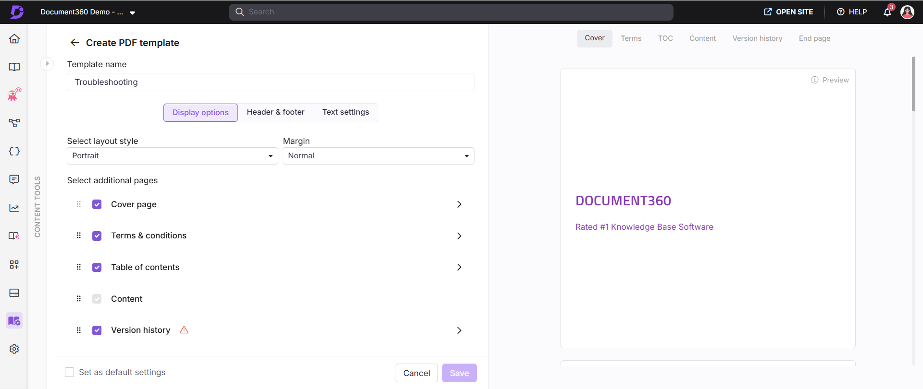Click the preview pane vertical scrollbar
Screen dimensions: 923x389
click(913, 84)
